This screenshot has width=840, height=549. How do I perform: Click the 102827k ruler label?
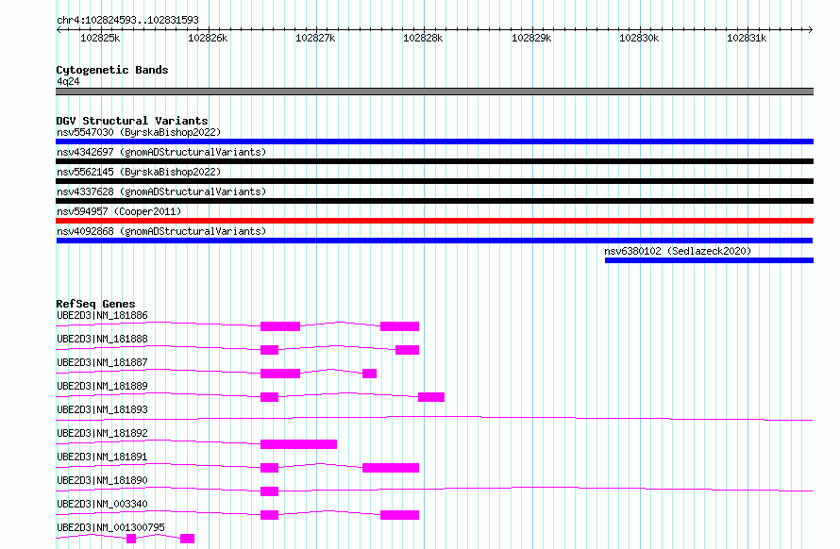pos(315,38)
